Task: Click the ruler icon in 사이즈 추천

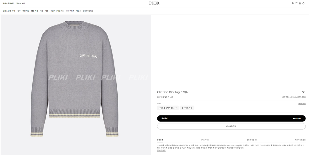Action: point(182,108)
